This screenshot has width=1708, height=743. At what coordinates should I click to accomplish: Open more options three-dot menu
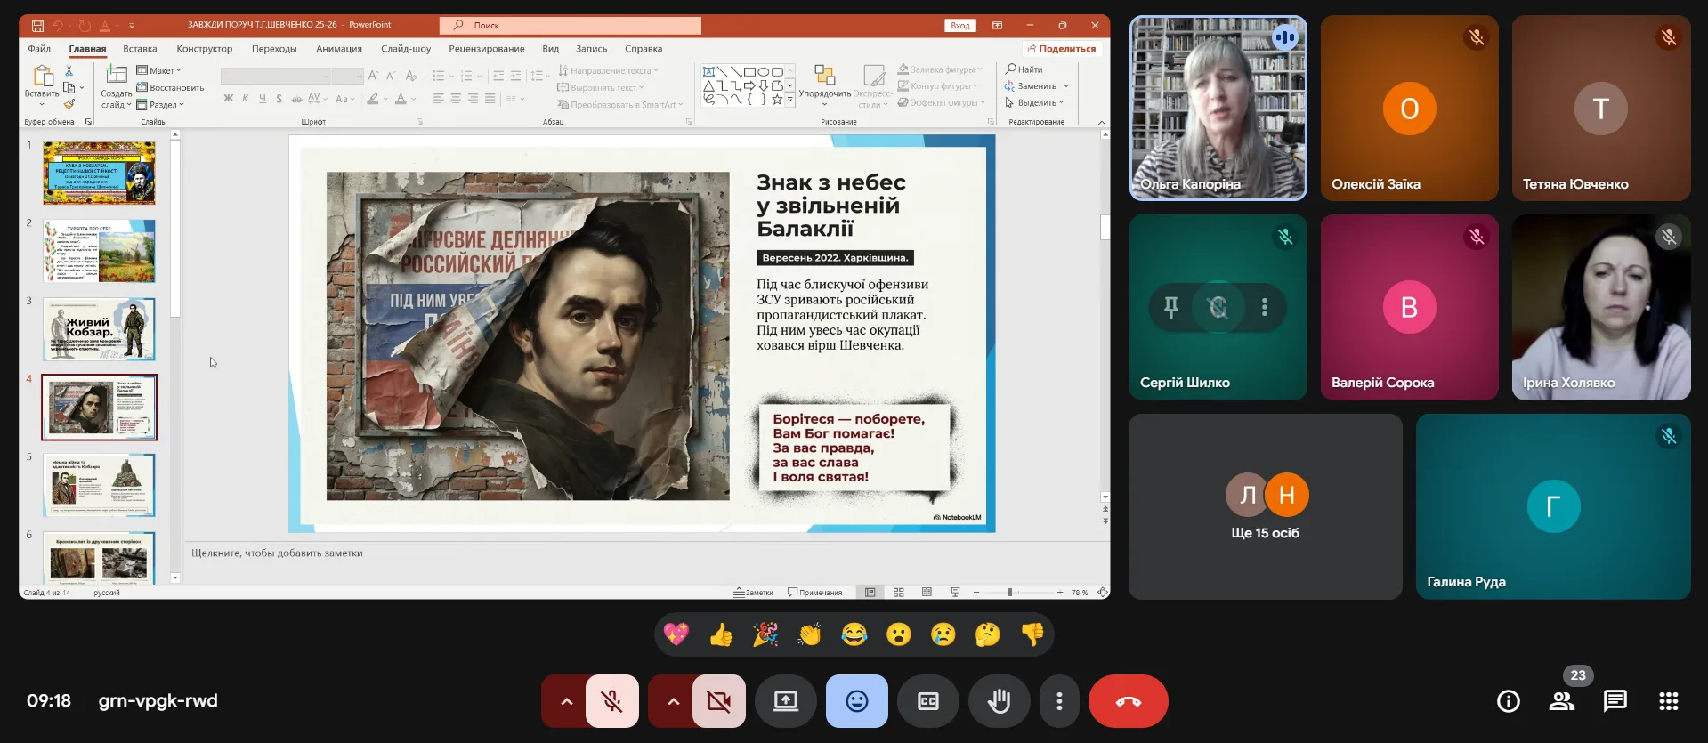(1058, 701)
